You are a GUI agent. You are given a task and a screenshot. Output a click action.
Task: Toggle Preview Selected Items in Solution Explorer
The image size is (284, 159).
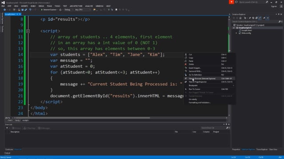click(x=268, y=18)
